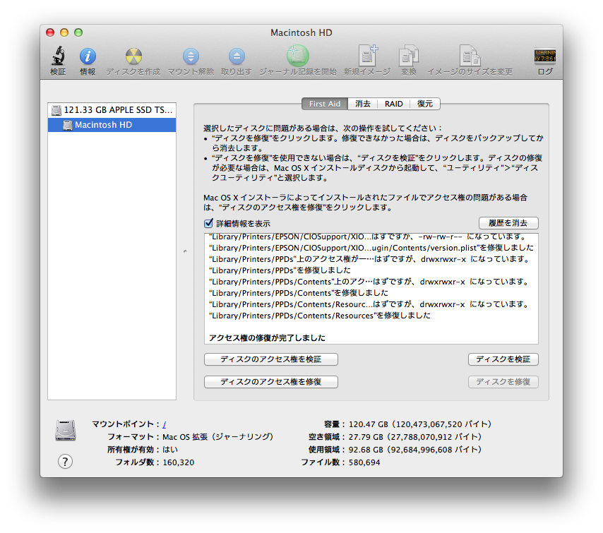Click the format value Mac OS 拡張 (ジャーナリング)
The width and height of the screenshot is (603, 533).
coord(217,437)
